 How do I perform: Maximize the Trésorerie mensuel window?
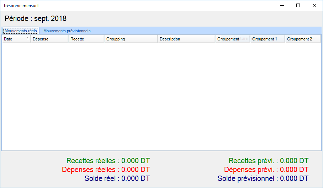298,5
